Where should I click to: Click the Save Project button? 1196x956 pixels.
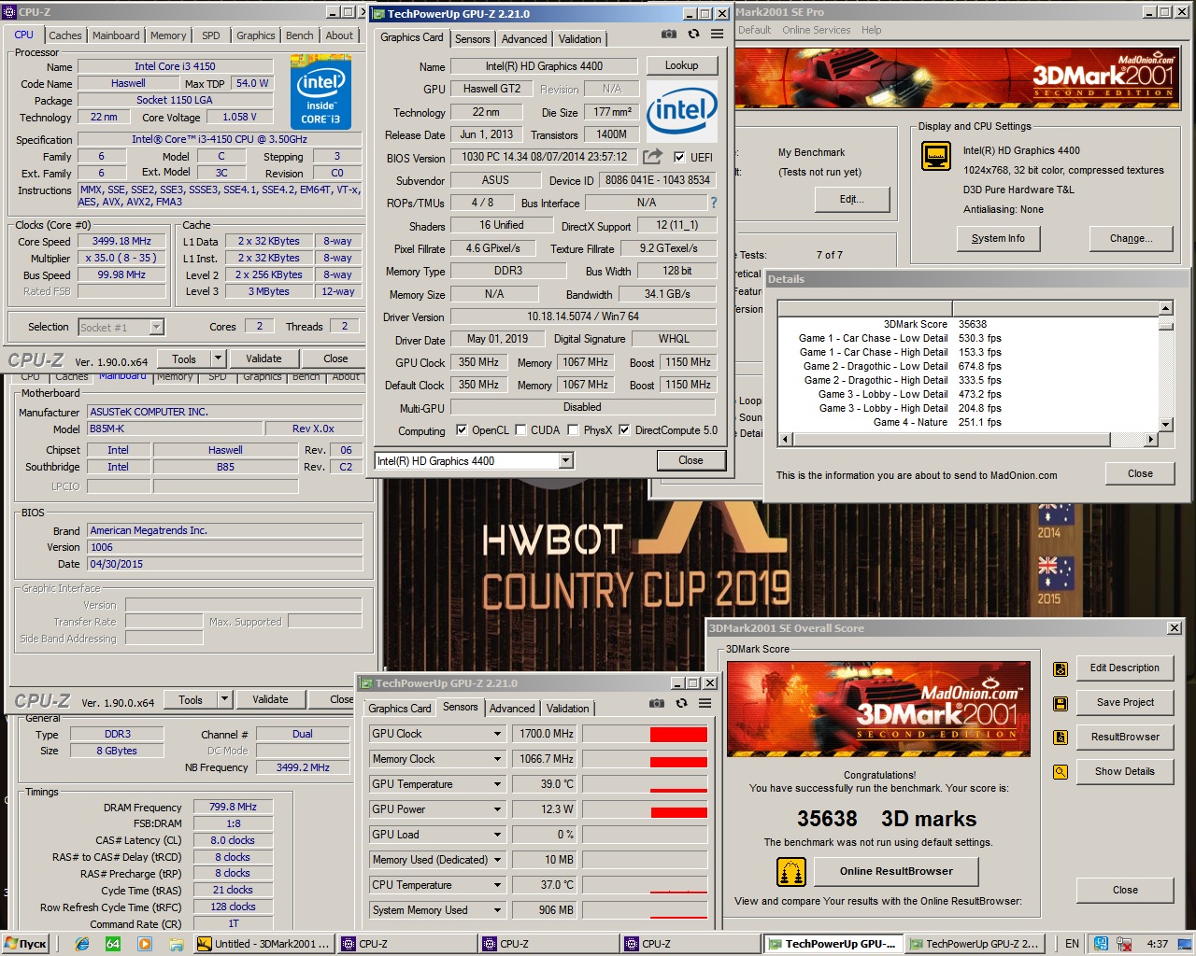1125,703
